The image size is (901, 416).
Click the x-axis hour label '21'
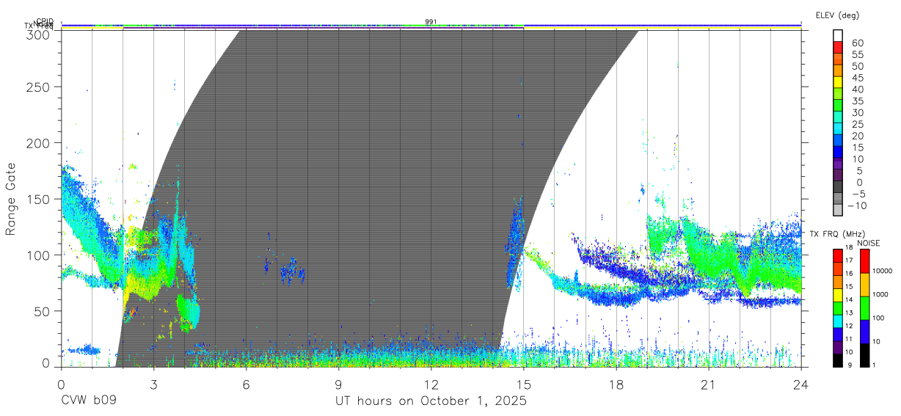[x=708, y=384]
